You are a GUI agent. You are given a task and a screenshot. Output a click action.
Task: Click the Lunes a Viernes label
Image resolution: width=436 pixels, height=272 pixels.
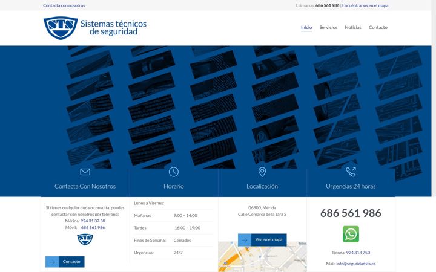click(x=149, y=203)
